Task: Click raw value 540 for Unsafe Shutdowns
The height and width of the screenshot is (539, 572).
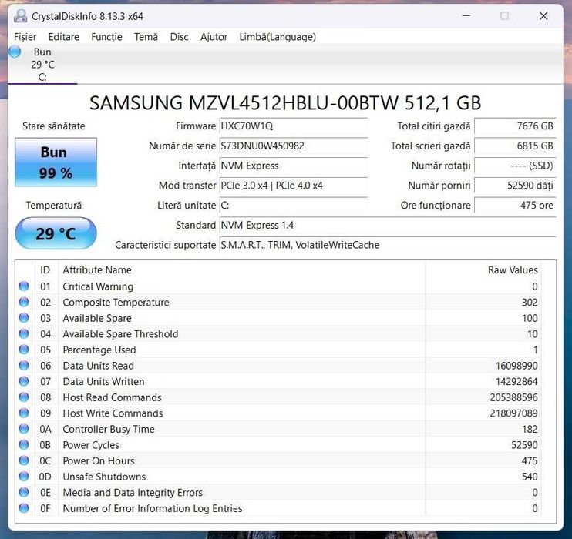Action: [530, 477]
